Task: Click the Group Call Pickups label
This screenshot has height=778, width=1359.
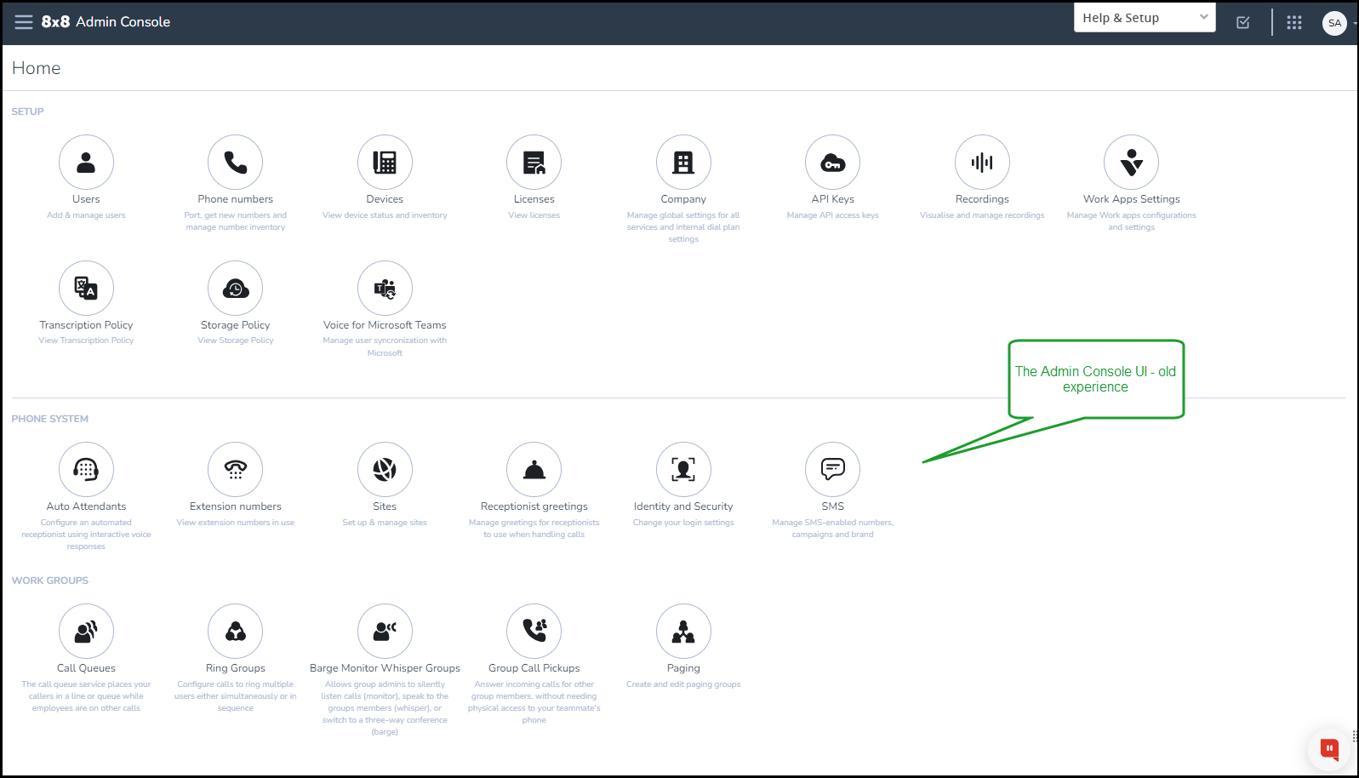Action: point(534,668)
